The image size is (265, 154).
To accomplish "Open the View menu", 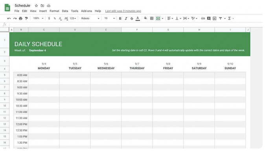I will [33, 11].
